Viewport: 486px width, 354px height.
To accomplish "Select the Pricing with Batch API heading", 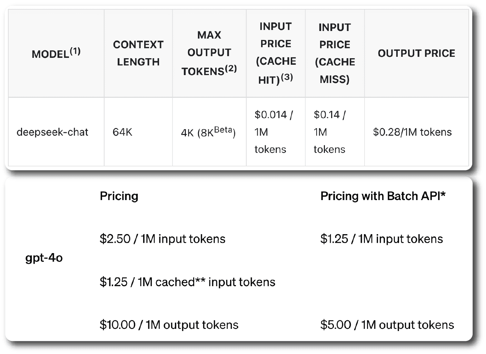I will pos(383,196).
